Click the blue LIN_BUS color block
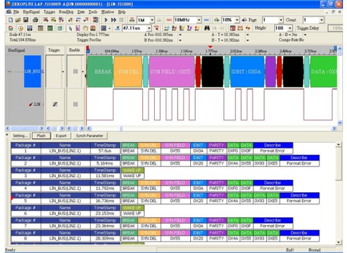This screenshot has width=347, height=253. click(x=33, y=71)
